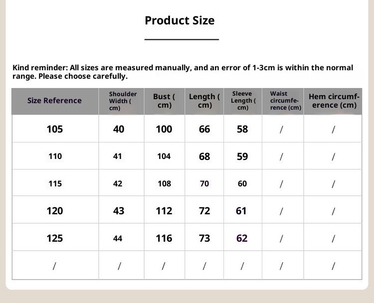Image resolution: width=374 pixels, height=303 pixels.
Task: Select the size 105 cell
Action: tap(55, 129)
